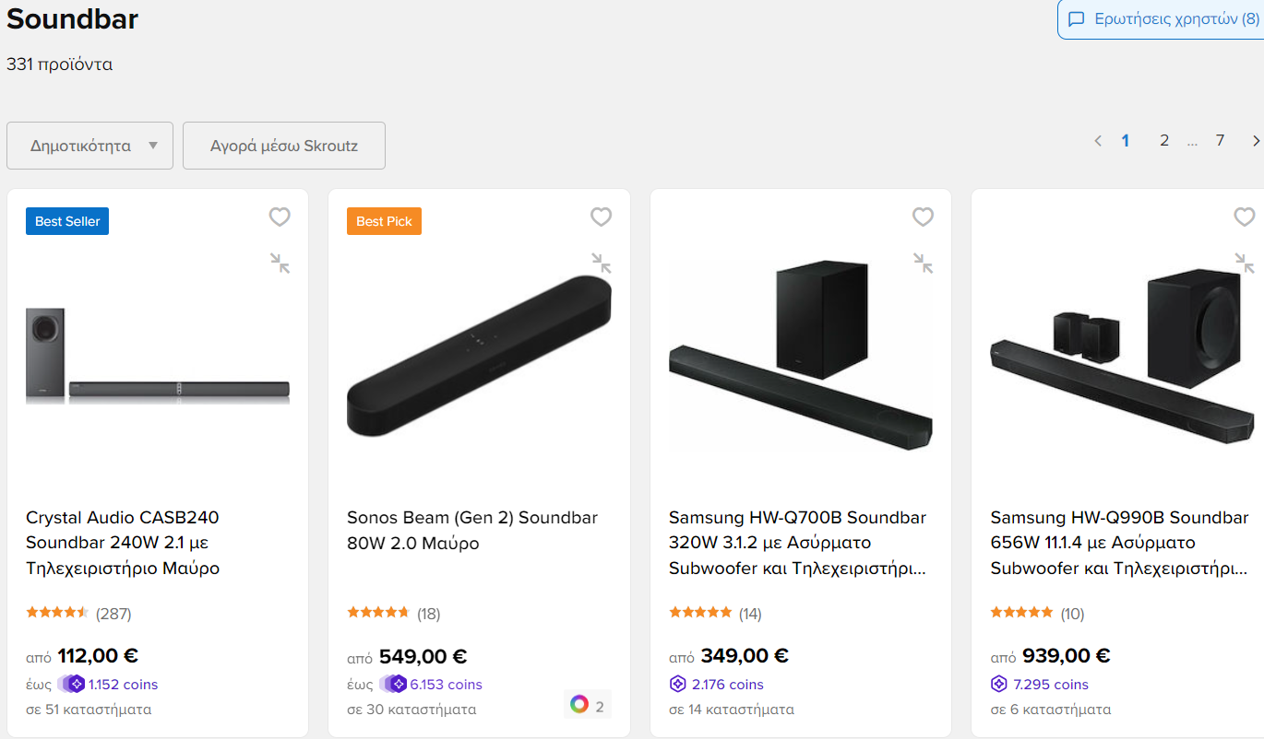
Task: Open the color variants swatch on Sonos Beam
Action: [588, 706]
